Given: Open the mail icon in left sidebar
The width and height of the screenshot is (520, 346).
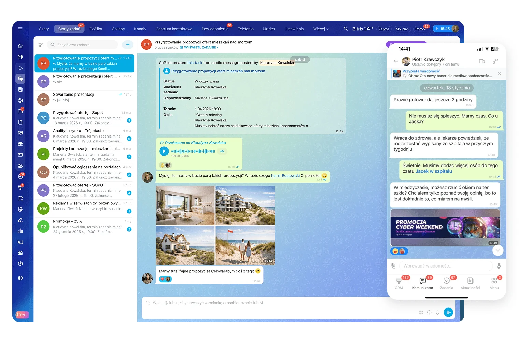Looking at the screenshot, I should click(20, 155).
